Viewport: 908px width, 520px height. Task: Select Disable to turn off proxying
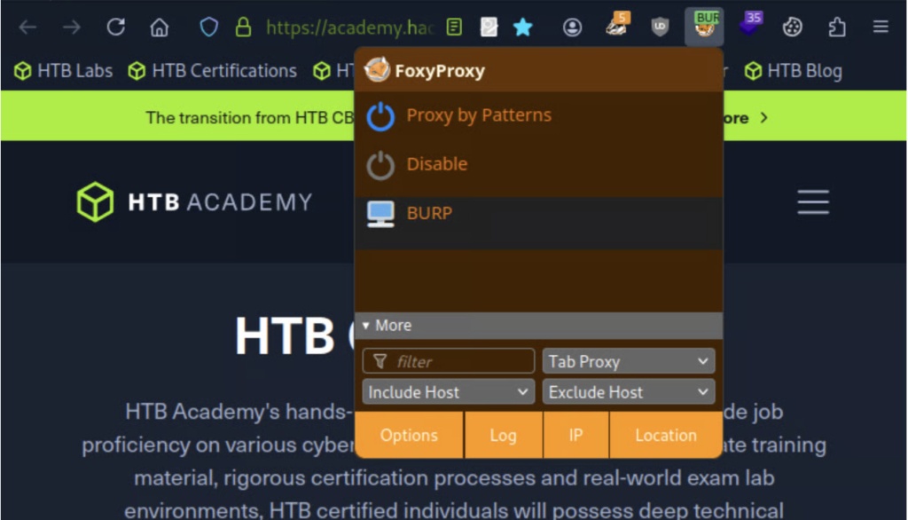(x=436, y=164)
